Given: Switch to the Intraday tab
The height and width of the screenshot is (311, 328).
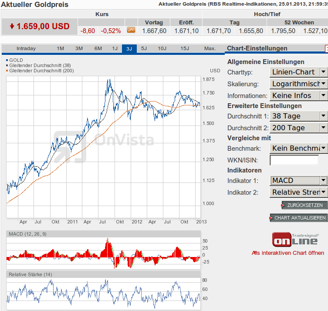Looking at the screenshot, I should [26, 48].
